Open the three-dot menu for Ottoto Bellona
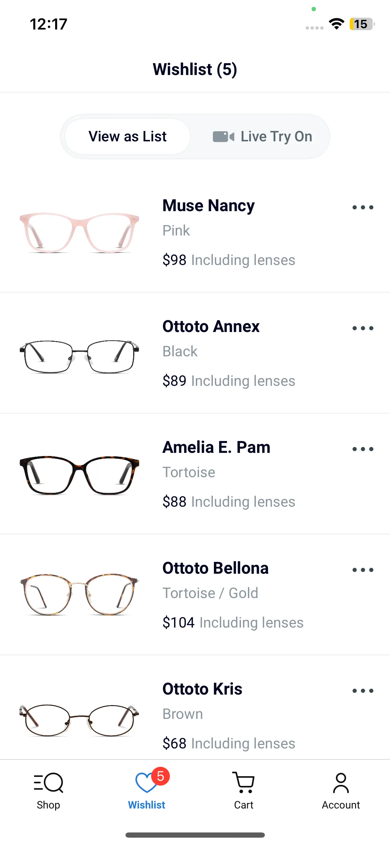Screen dimensions: 390x846 (363, 570)
